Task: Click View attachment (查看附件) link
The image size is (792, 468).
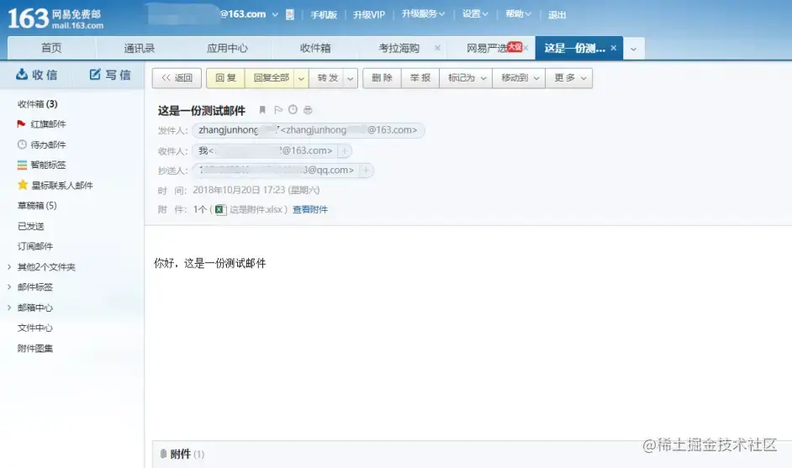Action: click(x=310, y=209)
